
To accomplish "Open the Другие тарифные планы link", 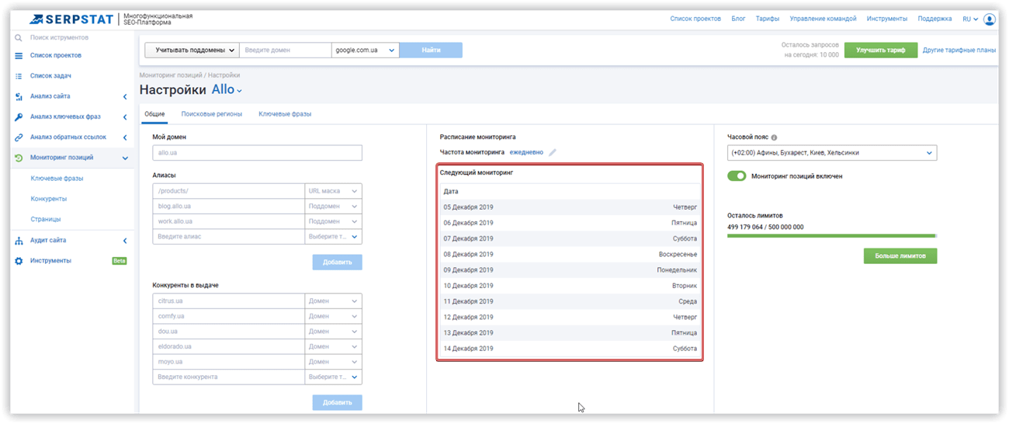I will click(959, 50).
